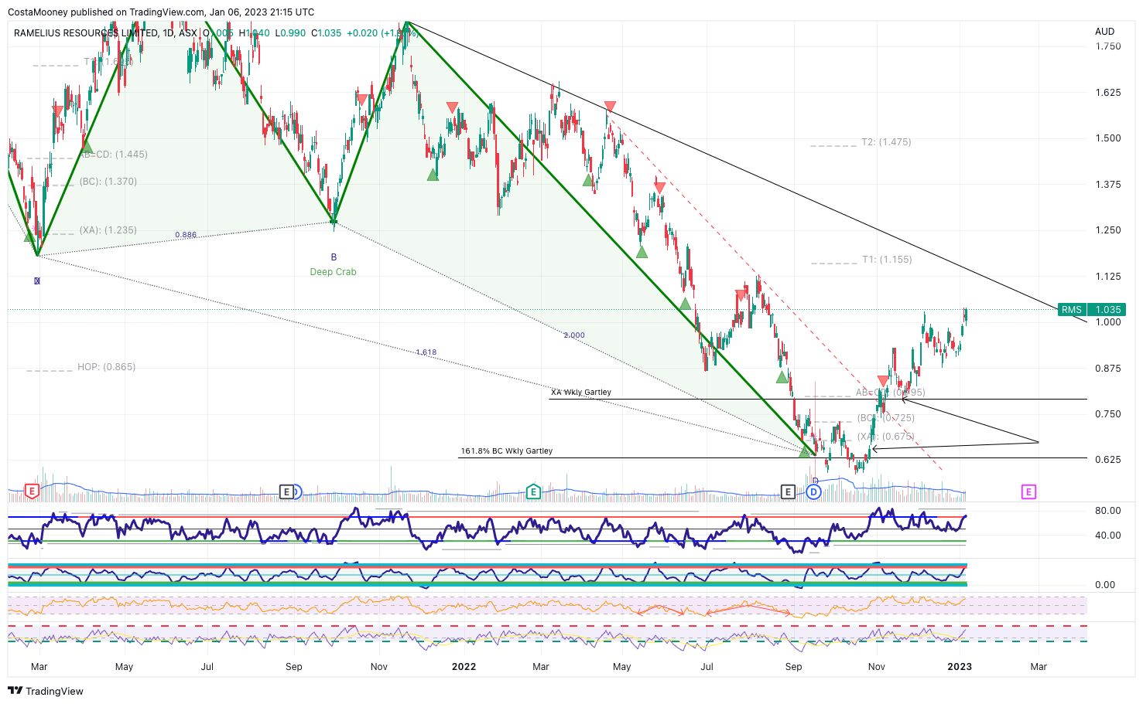Image resolution: width=1143 pixels, height=704 pixels.
Task: Click the RMS 1.035 current price tag
Action: point(1090,310)
